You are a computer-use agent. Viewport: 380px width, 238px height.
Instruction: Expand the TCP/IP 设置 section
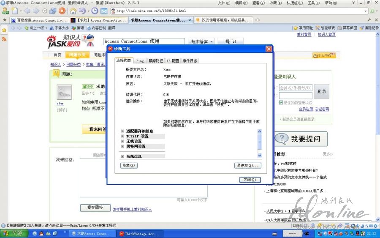(122, 136)
